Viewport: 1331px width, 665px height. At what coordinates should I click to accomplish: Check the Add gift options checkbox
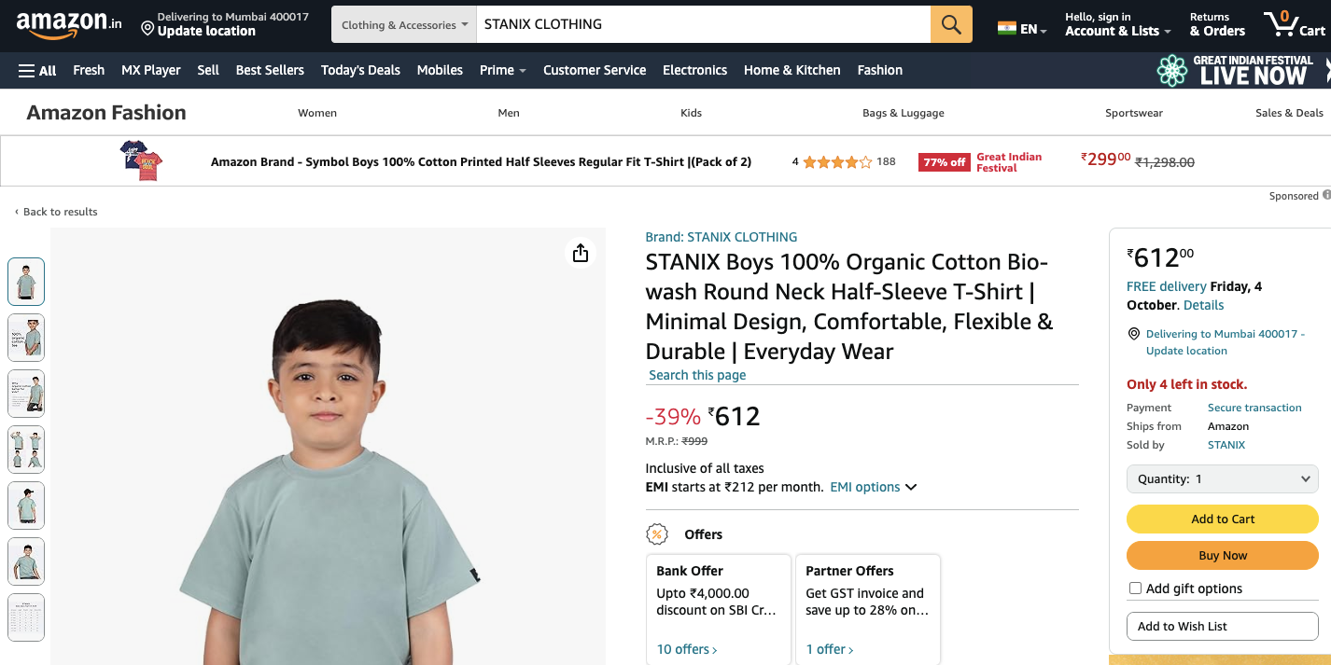click(x=1135, y=589)
